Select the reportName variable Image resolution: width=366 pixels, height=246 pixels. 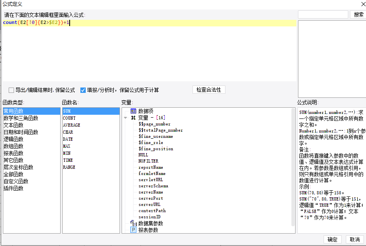[x=150, y=168]
